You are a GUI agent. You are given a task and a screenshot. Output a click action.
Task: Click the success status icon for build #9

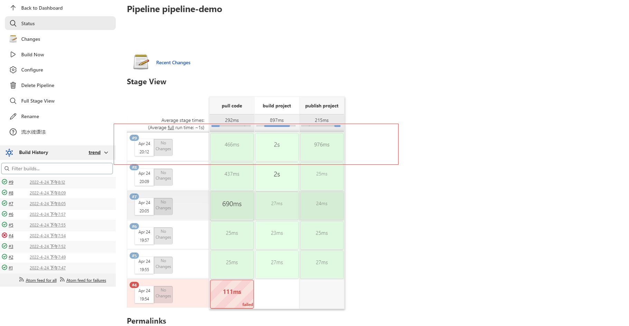click(x=4, y=182)
